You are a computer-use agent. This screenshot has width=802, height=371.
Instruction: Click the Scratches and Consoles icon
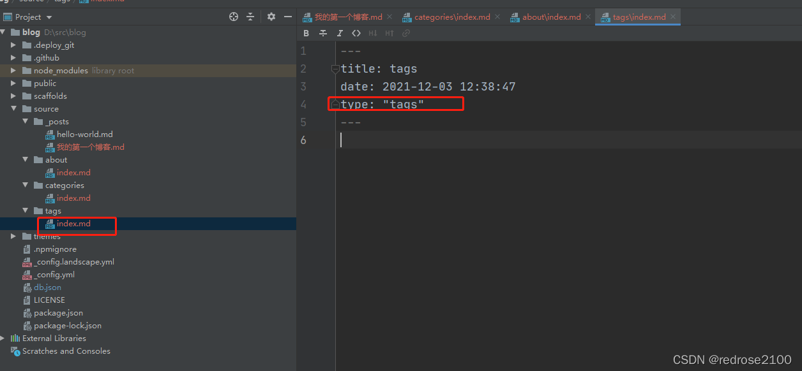coord(15,351)
